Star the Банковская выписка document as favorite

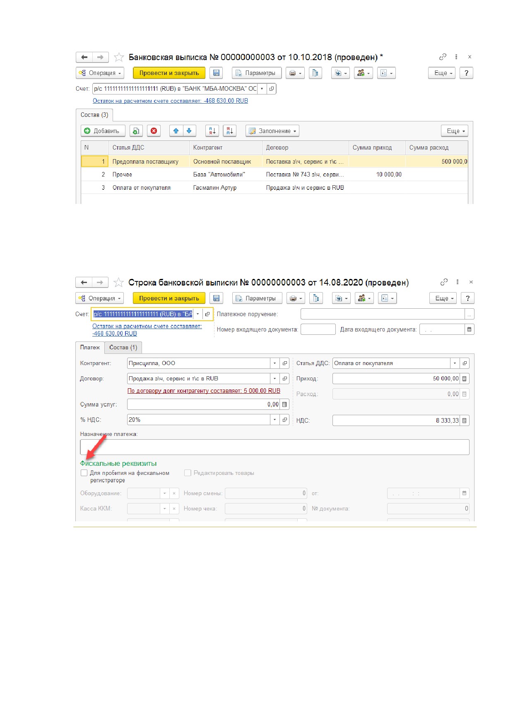click(x=119, y=57)
